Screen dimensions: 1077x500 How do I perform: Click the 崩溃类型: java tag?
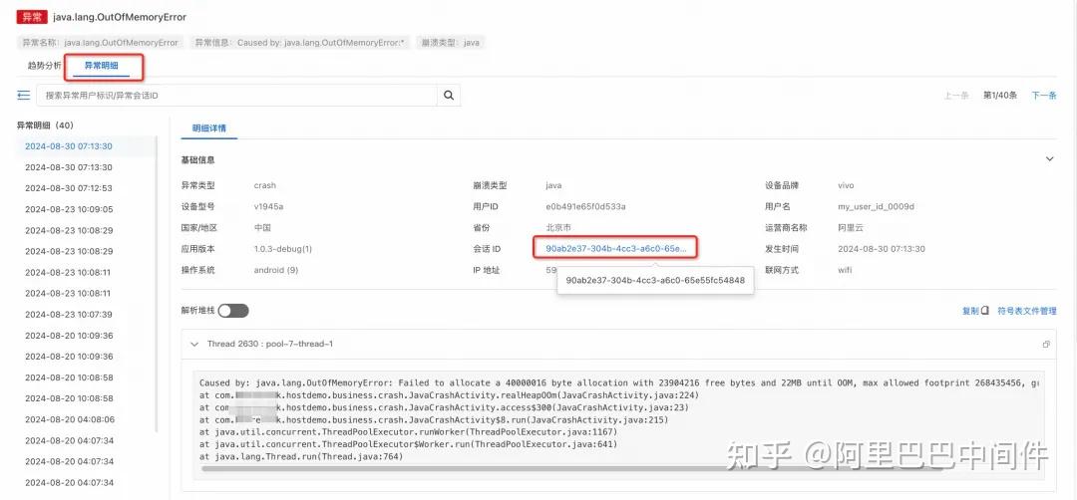[451, 43]
